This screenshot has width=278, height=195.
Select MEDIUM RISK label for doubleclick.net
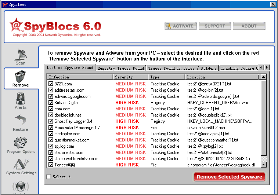tap(131, 115)
